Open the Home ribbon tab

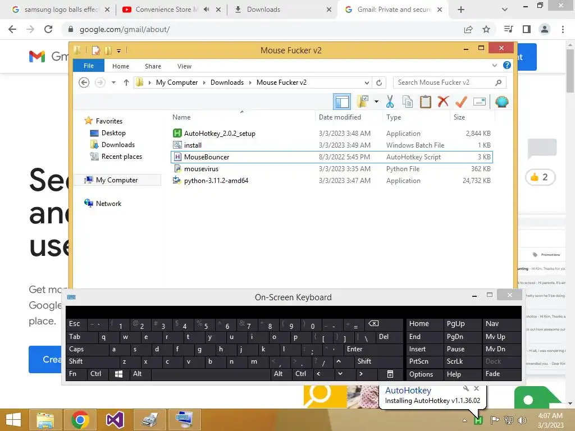[121, 66]
